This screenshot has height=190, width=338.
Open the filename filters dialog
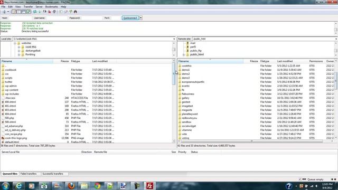pyautogui.click(x=61, y=12)
